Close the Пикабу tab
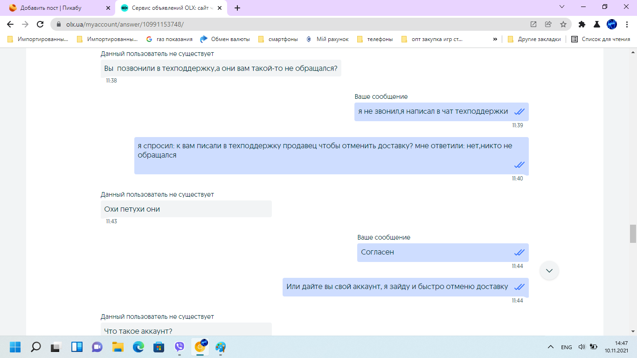Viewport: 637px width, 358px height. 108,8
